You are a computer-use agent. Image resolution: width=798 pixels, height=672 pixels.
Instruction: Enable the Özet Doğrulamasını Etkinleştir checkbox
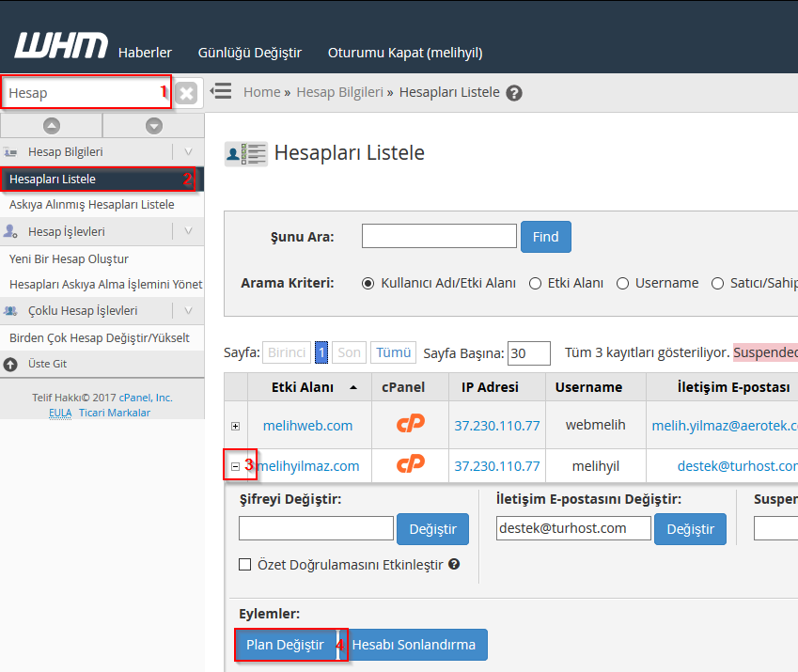point(245,565)
